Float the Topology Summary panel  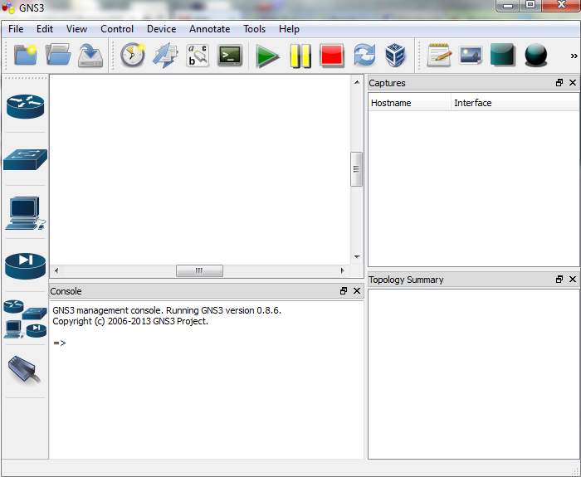click(x=559, y=280)
